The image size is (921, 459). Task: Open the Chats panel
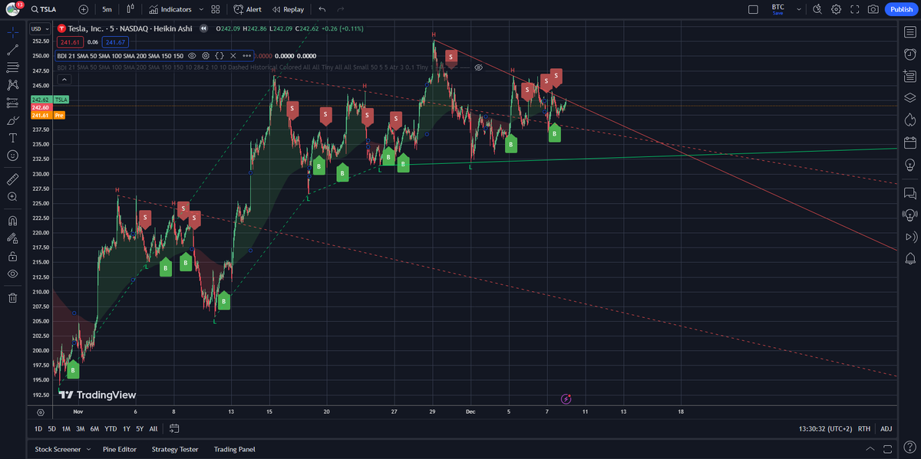click(910, 192)
